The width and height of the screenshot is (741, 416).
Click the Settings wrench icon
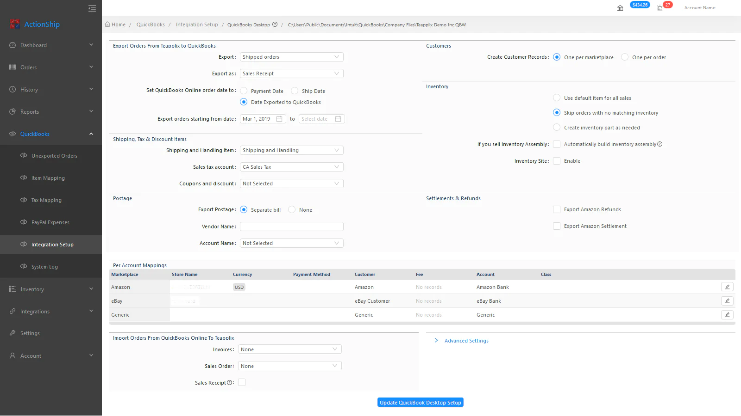click(x=13, y=333)
